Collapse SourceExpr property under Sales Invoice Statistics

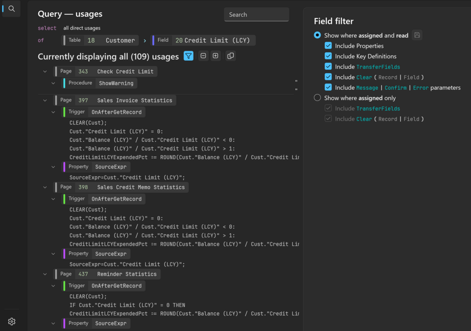tap(53, 167)
